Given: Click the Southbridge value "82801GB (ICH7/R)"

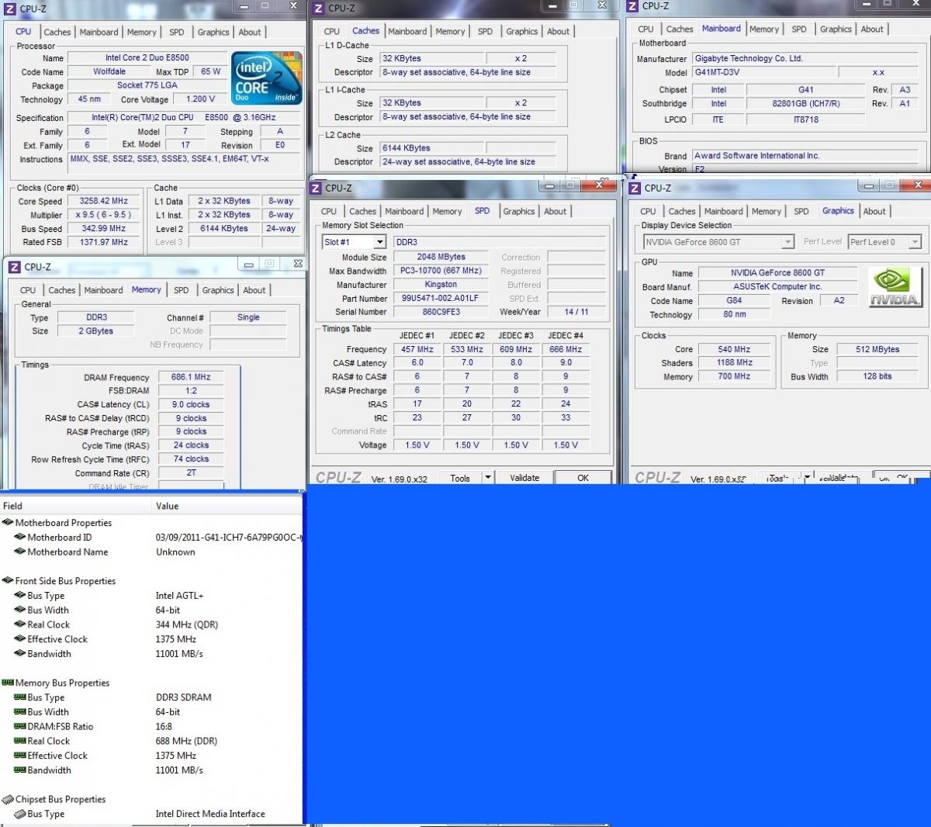Looking at the screenshot, I should pyautogui.click(x=806, y=104).
